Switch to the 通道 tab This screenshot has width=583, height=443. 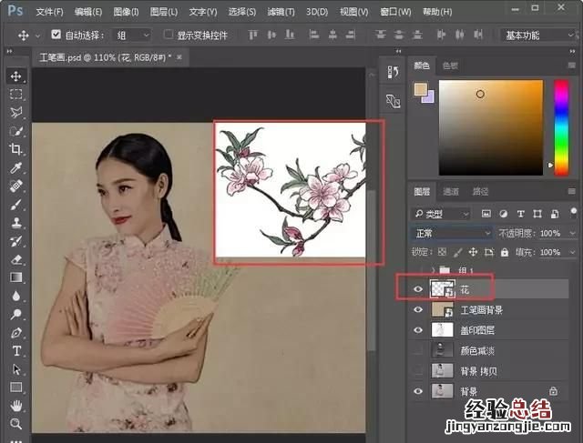(451, 192)
